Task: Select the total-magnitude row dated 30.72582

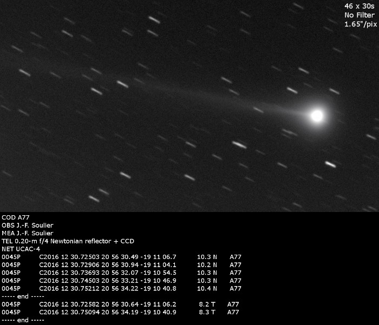Action: click(120, 304)
